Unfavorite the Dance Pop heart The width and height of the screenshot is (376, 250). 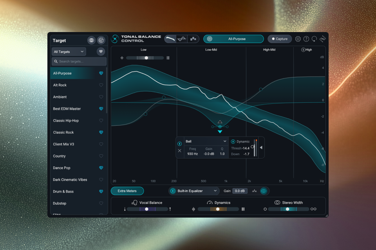[101, 168]
